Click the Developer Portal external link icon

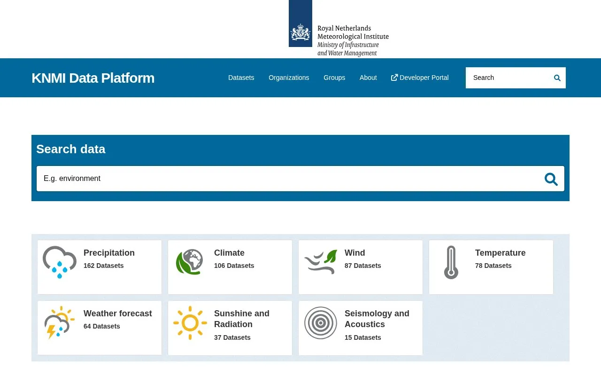point(394,78)
